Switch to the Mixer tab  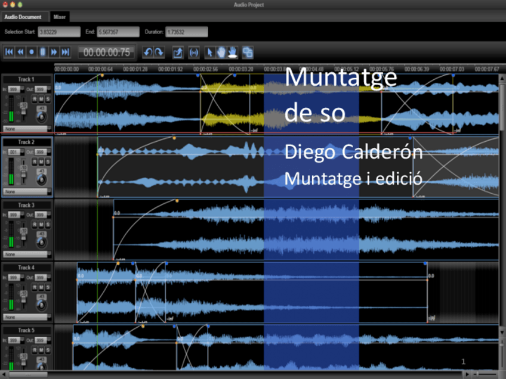60,17
